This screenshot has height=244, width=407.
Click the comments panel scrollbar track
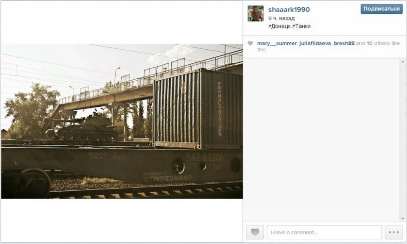403,140
